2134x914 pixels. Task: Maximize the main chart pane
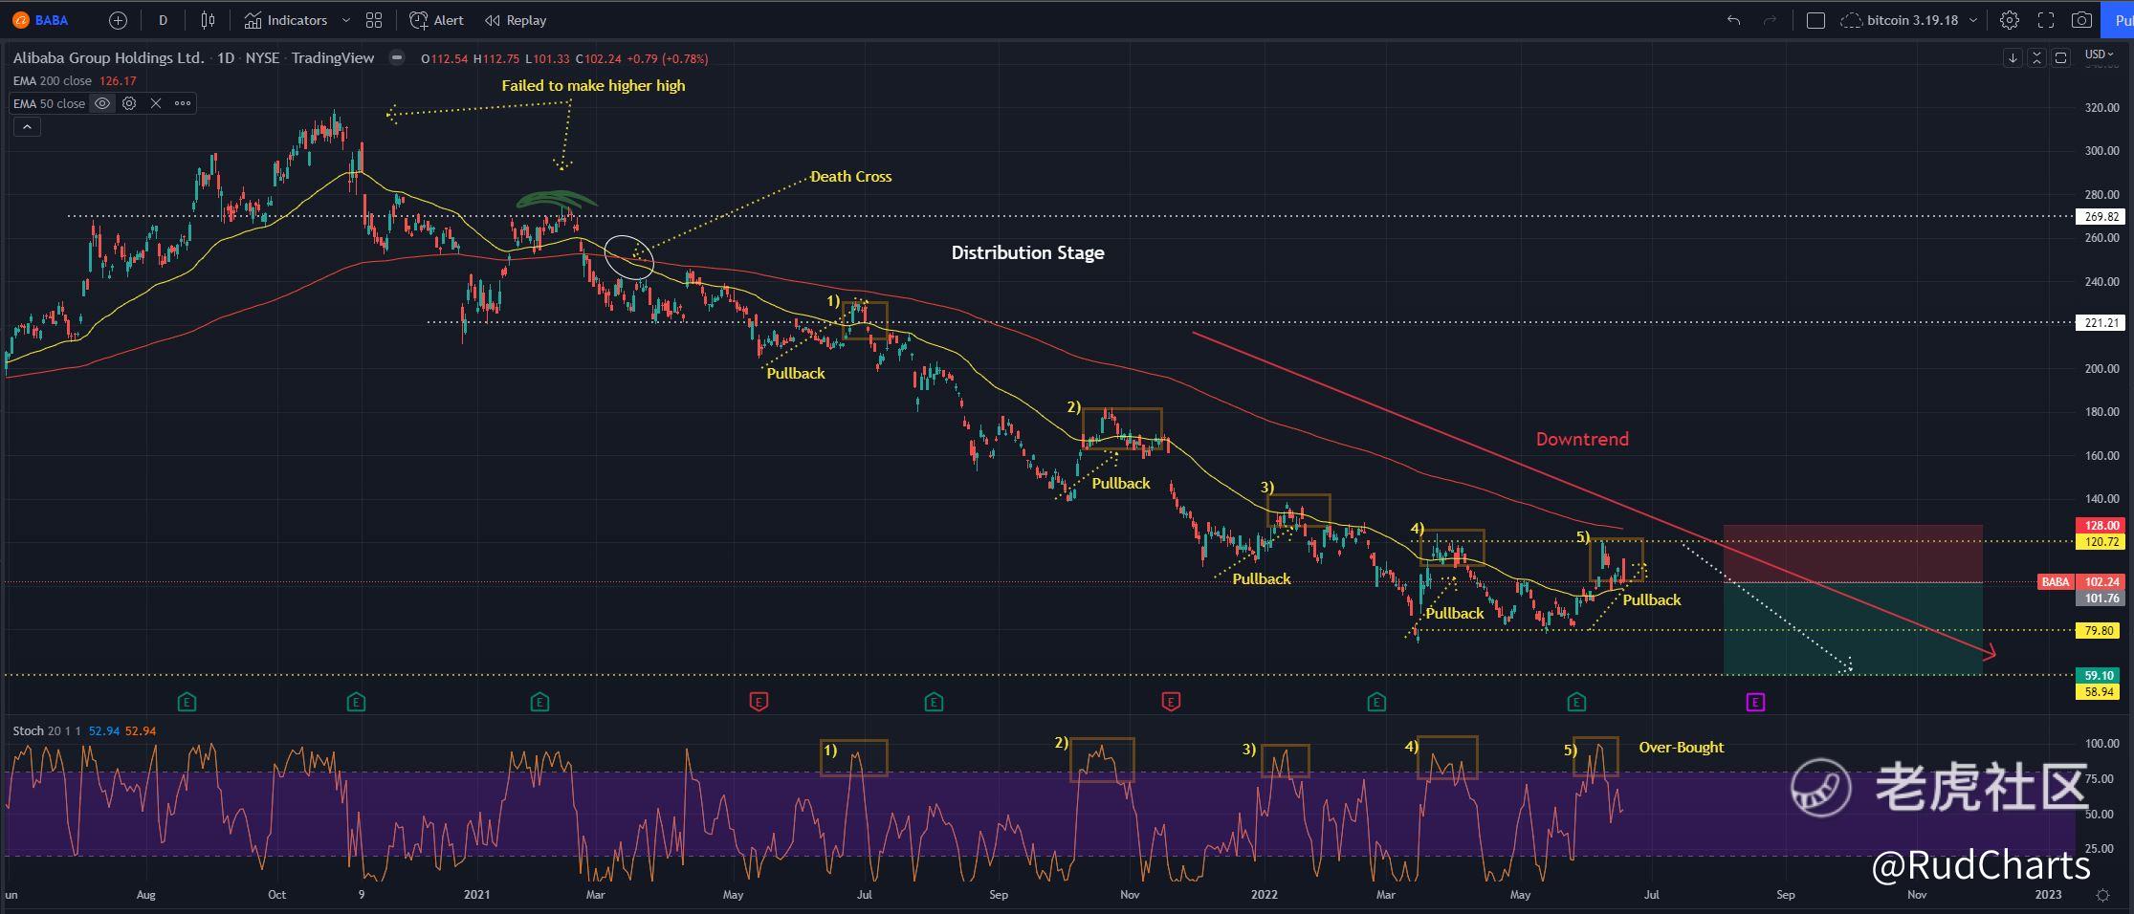[x=2061, y=58]
